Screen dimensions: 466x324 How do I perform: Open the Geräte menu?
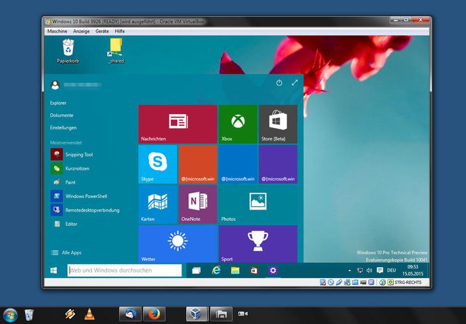pos(102,31)
